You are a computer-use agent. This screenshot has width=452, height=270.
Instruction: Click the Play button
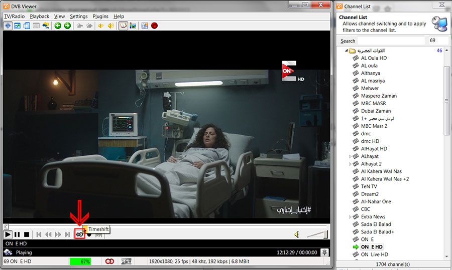pos(8,234)
